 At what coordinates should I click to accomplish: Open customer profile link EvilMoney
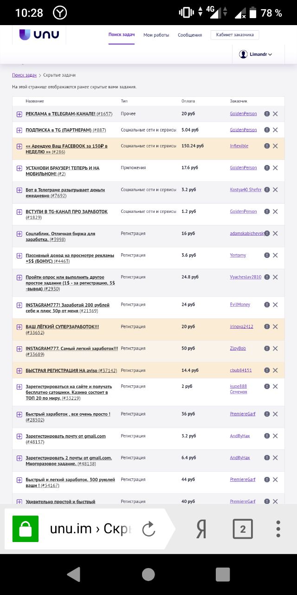240,304
